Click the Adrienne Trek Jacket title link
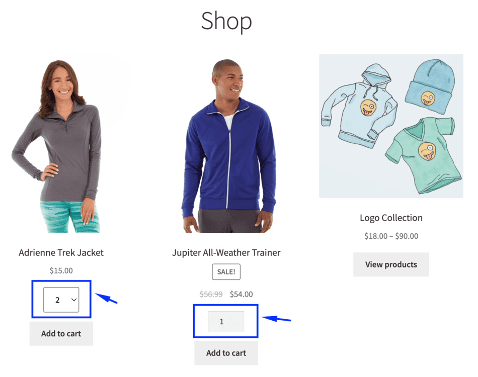This screenshot has width=478, height=377. (61, 252)
